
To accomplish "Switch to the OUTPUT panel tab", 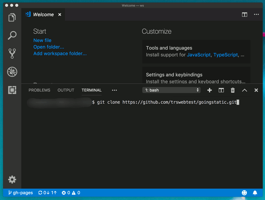I will (x=66, y=90).
